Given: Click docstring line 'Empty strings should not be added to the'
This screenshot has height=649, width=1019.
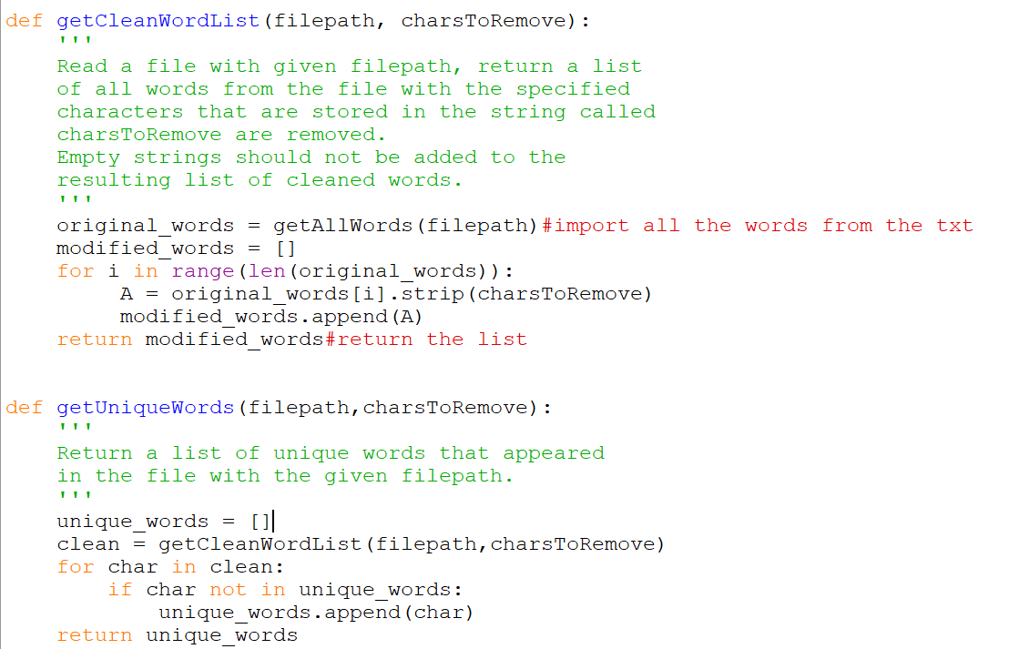Looking at the screenshot, I should click(x=311, y=157).
